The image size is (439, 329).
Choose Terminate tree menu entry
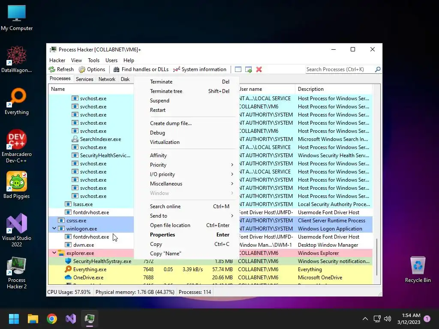187,91
